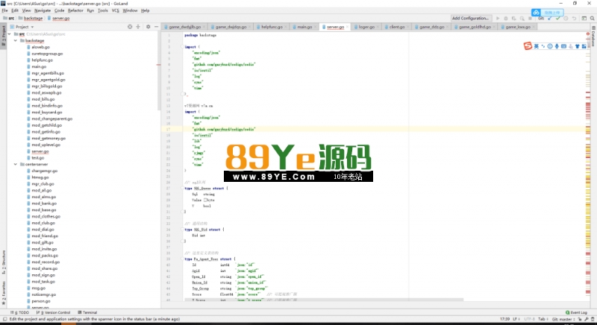This screenshot has width=597, height=325.
Task: Click the Search Everywhere magnifier icon
Action: pos(593,18)
